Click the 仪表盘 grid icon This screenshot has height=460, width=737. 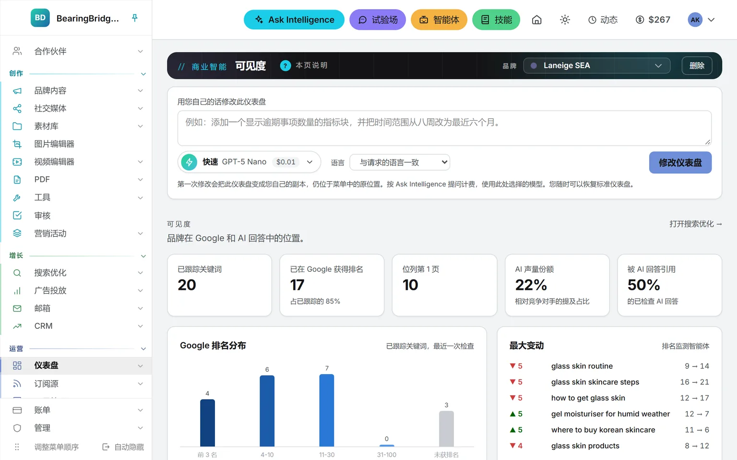click(17, 366)
